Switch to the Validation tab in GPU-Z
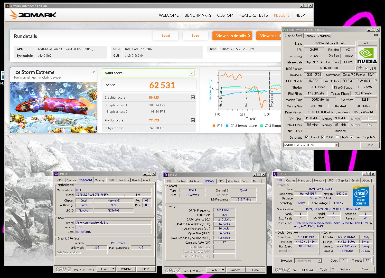This screenshot has height=278, width=385. coord(324,36)
